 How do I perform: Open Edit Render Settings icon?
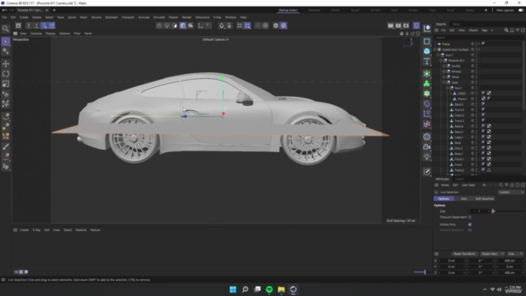(x=406, y=25)
